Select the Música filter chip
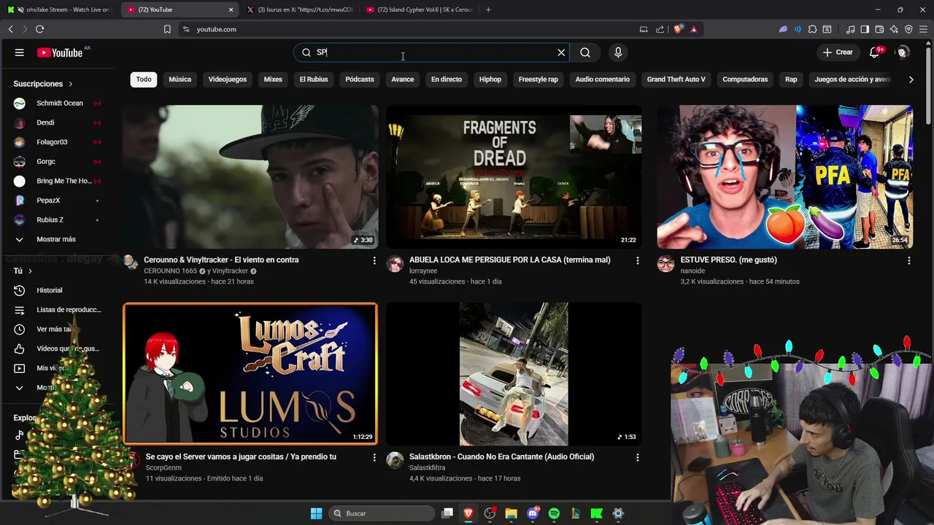 point(180,79)
